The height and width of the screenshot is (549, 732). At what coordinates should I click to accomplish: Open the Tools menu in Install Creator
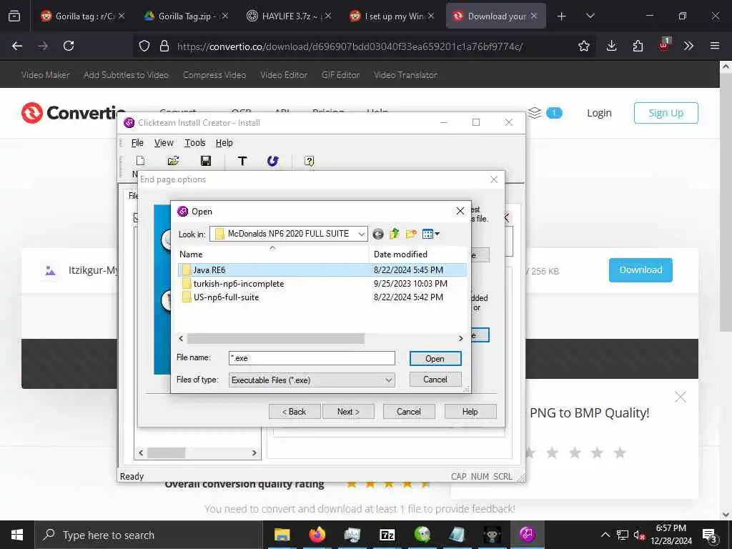click(x=194, y=143)
